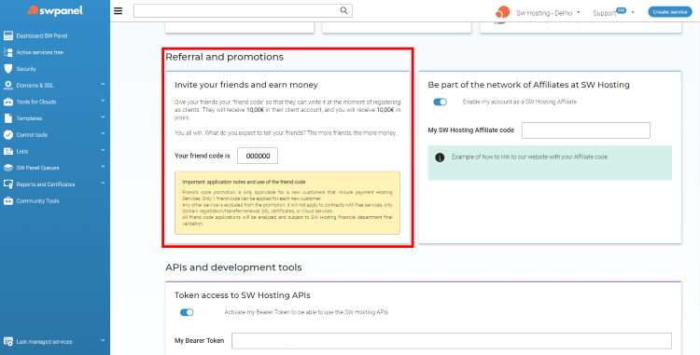Click the Reports and Certificates icon
700x355 pixels.
(x=8, y=184)
